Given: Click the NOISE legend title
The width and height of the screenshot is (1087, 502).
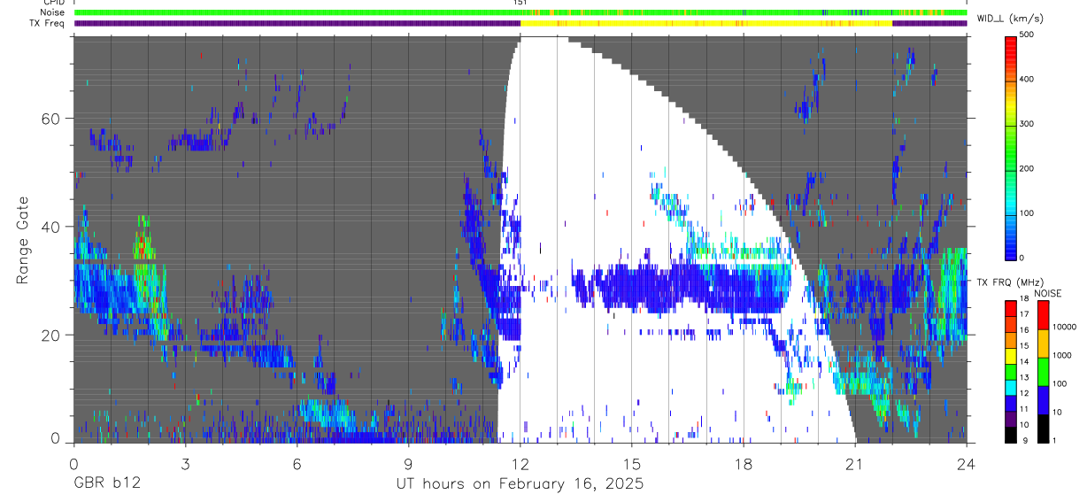Looking at the screenshot, I should pos(1048,293).
